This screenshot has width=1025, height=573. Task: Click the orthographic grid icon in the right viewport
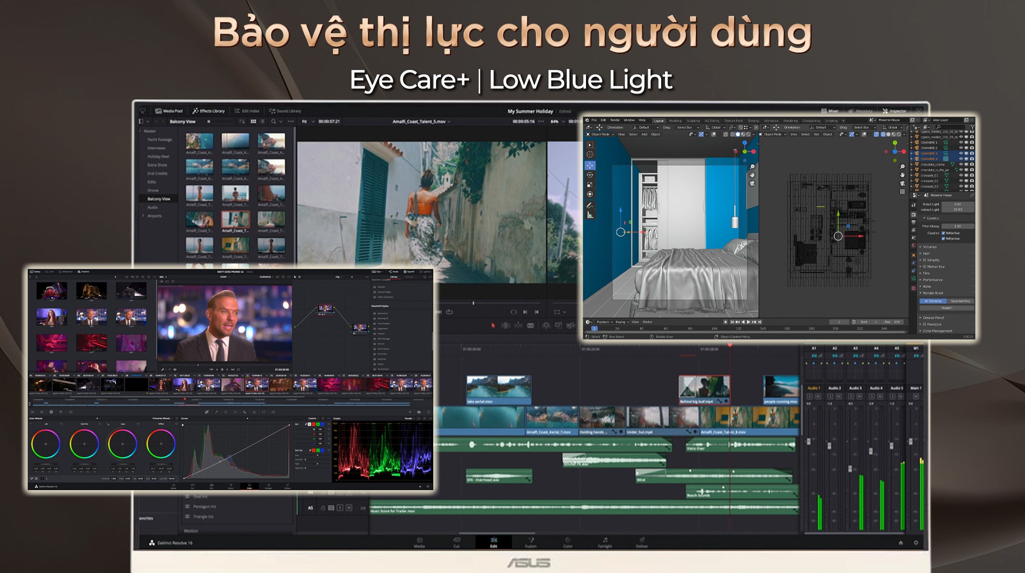(902, 191)
